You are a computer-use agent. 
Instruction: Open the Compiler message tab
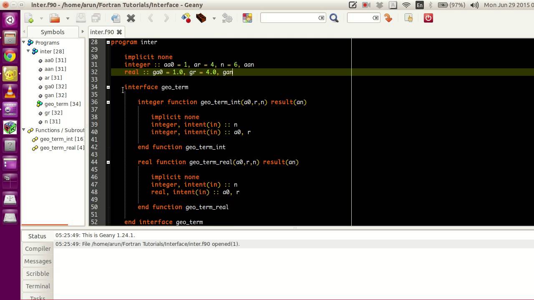click(x=38, y=248)
